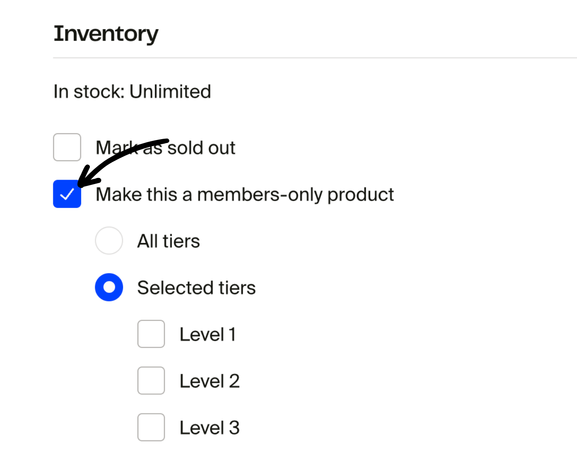
Task: Click the Mark as sold out label
Action: coord(165,148)
